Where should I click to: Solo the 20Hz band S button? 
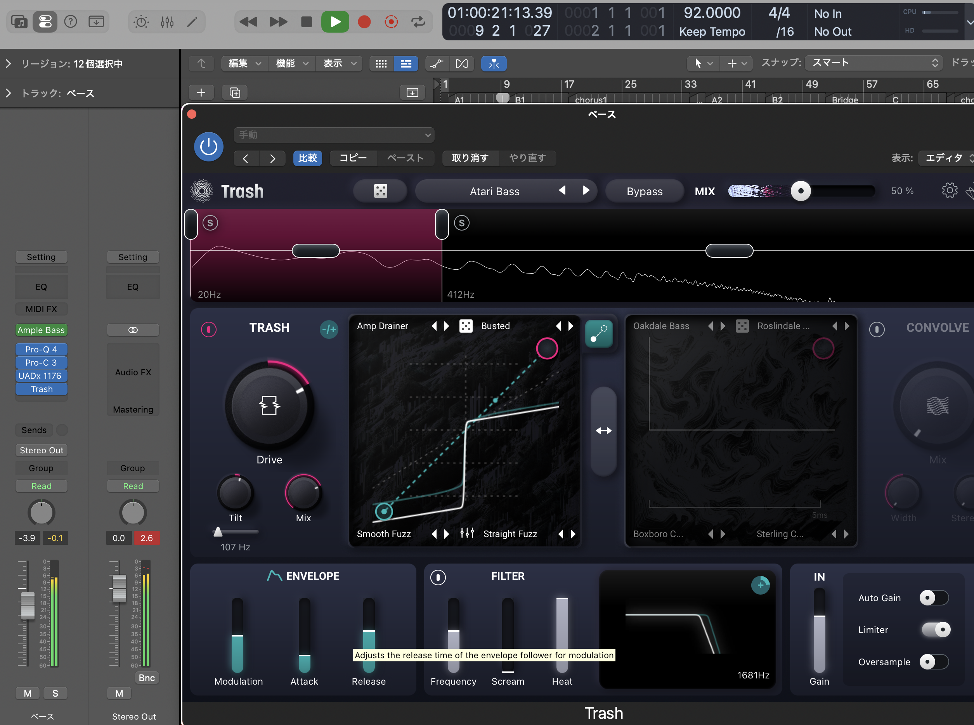(x=210, y=223)
